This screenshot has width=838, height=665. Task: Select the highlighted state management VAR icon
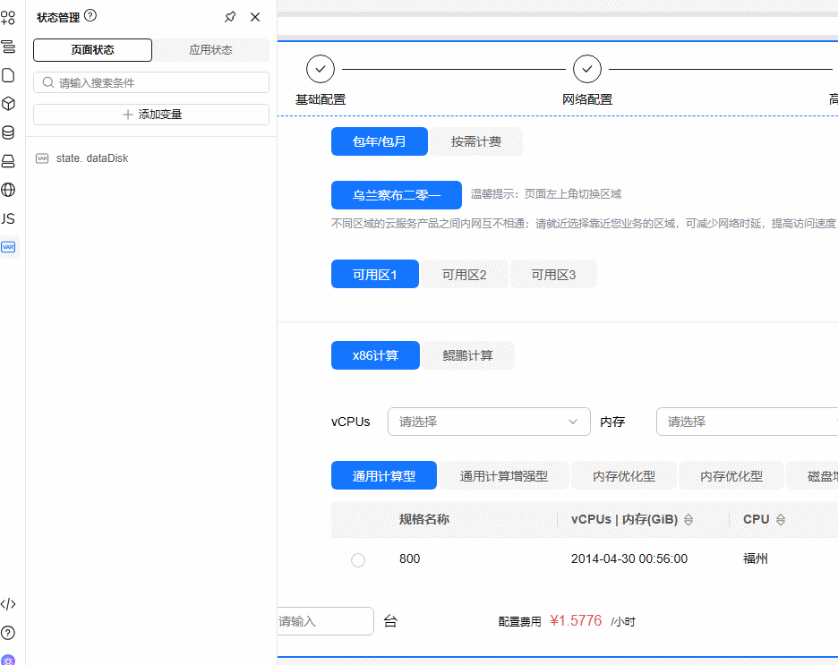9,247
